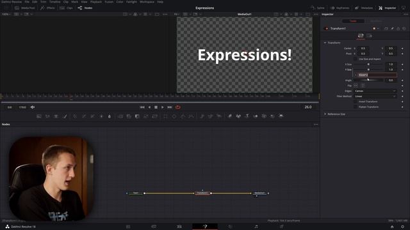
Task: Enable Flatten Transform checkbox
Action: [x=356, y=107]
